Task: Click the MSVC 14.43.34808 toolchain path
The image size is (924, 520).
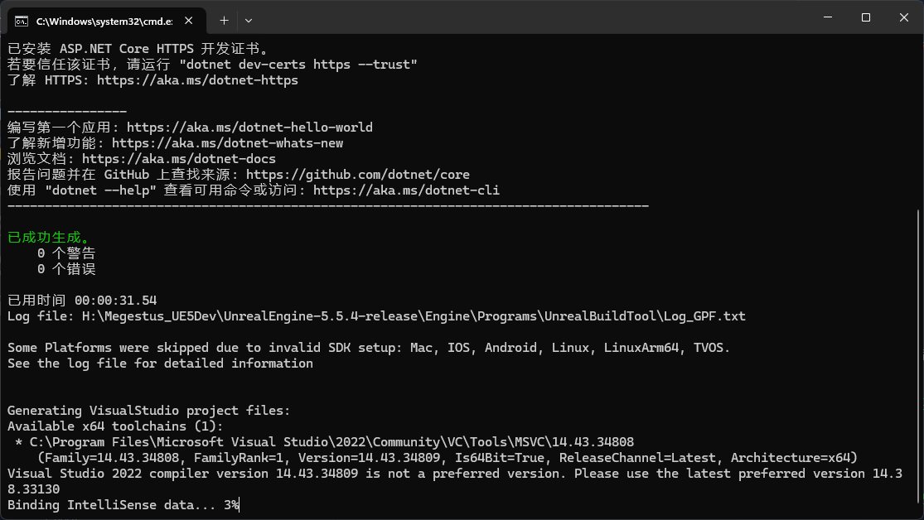Action: [331, 441]
